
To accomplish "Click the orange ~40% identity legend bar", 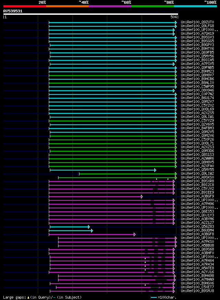I will coord(67,6).
